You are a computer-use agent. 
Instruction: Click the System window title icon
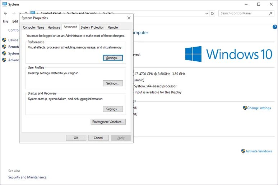[x=5, y=4]
